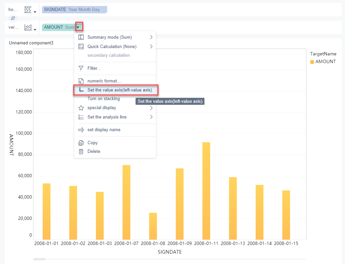Screen dimensions: 345x264
Task: Click the Filter funnel icon
Action: pos(81,68)
